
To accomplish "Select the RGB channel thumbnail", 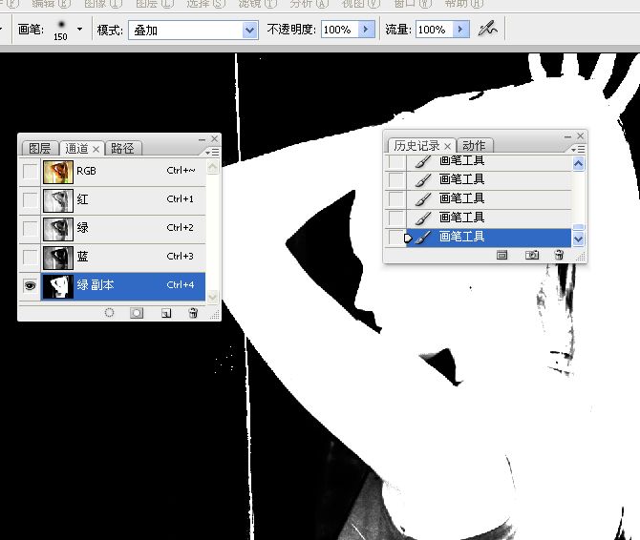I will pyautogui.click(x=58, y=172).
